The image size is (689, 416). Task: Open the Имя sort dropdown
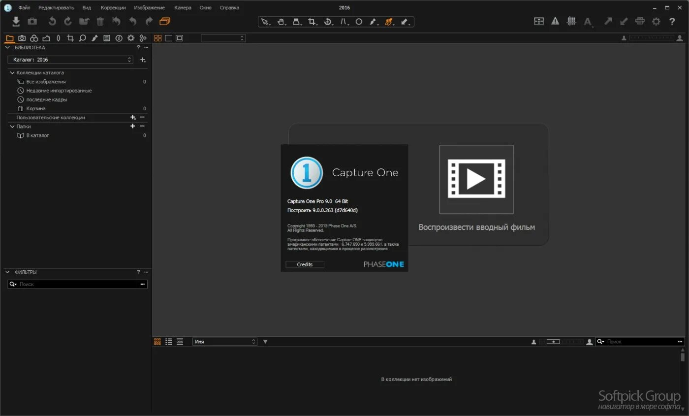coord(225,342)
